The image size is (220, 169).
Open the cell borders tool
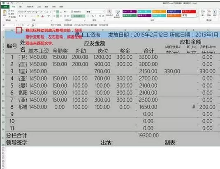pyautogui.click(x=32, y=16)
